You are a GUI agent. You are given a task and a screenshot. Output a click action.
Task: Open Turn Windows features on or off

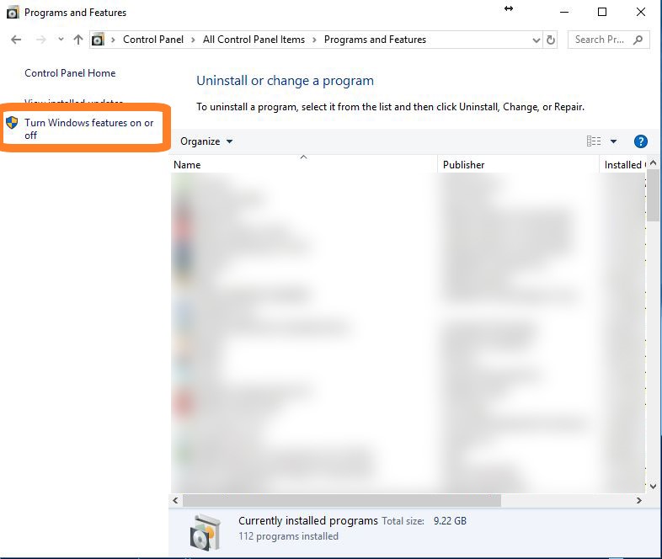[88, 129]
